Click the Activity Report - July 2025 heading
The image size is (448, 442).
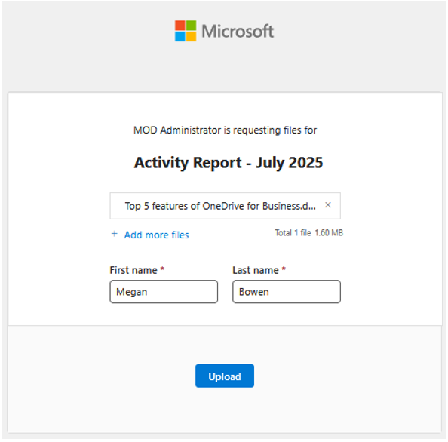229,163
